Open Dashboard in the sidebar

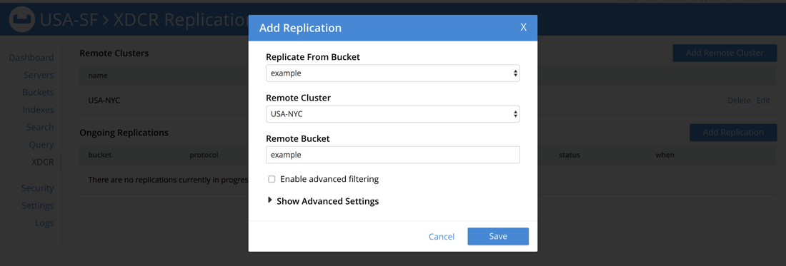click(31, 58)
